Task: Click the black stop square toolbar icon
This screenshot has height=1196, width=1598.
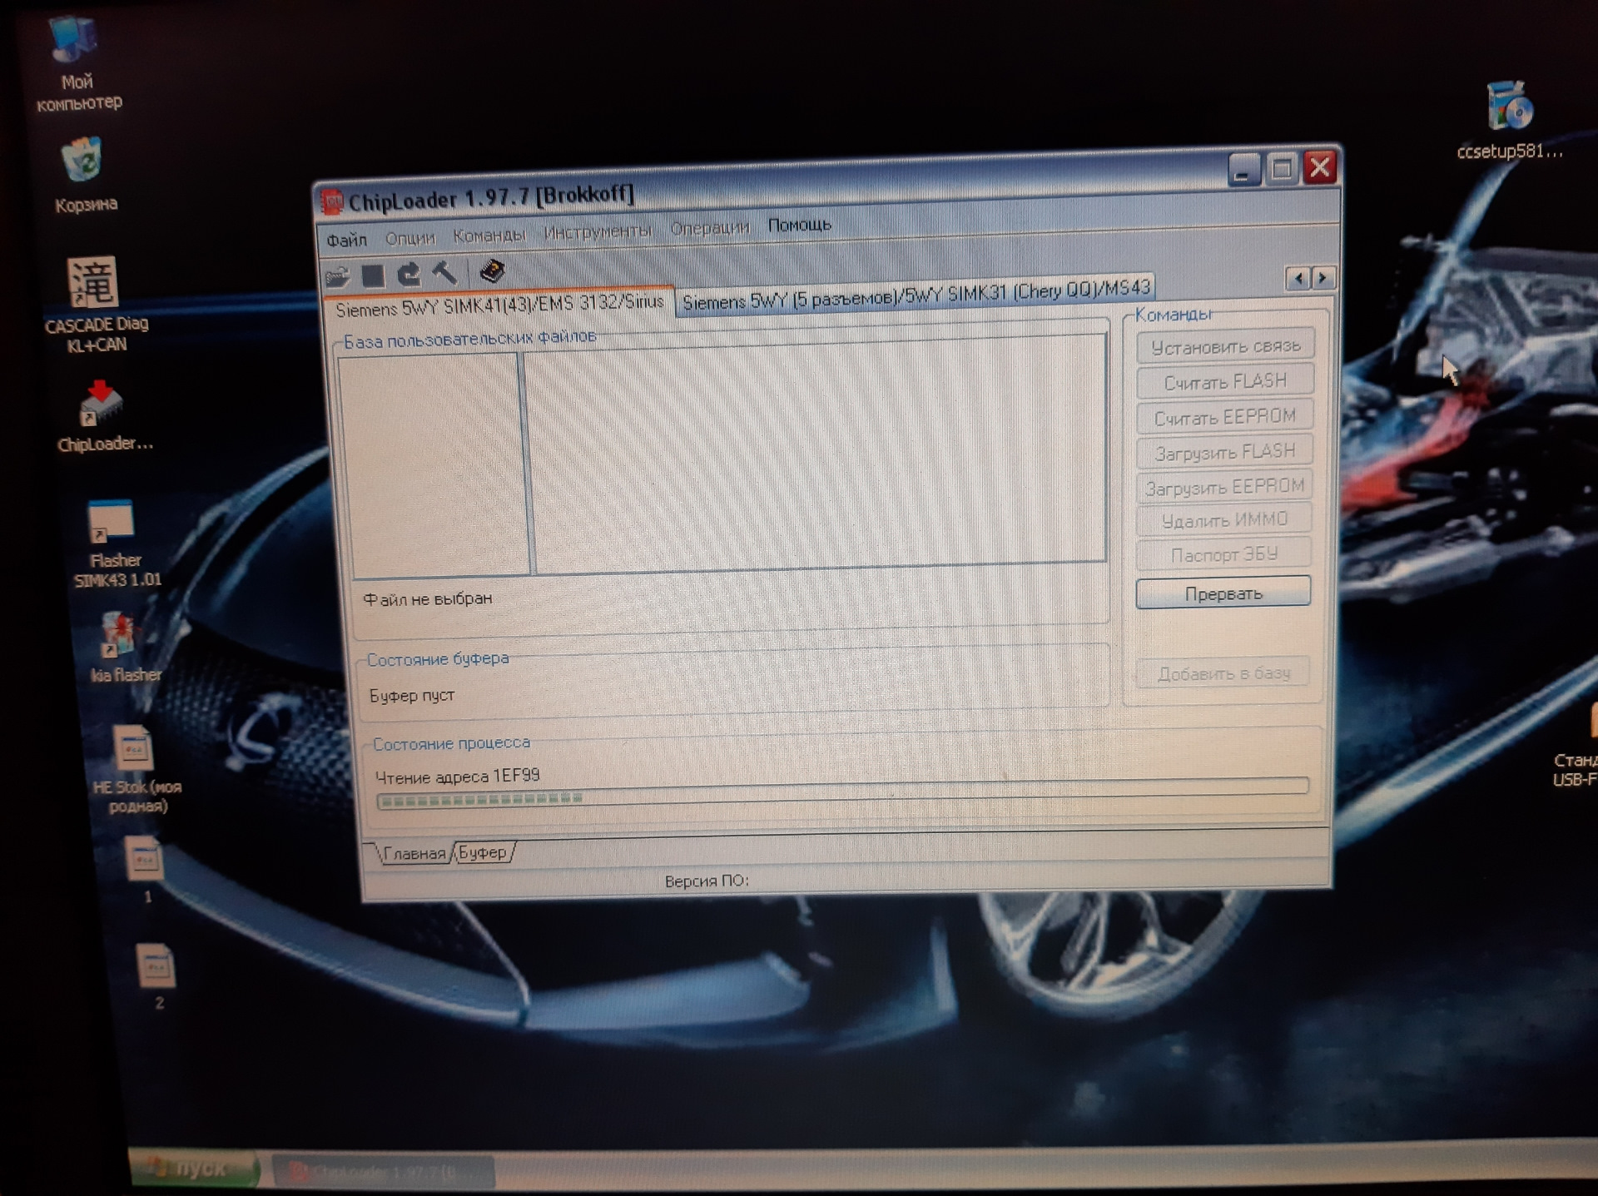Action: point(373,275)
